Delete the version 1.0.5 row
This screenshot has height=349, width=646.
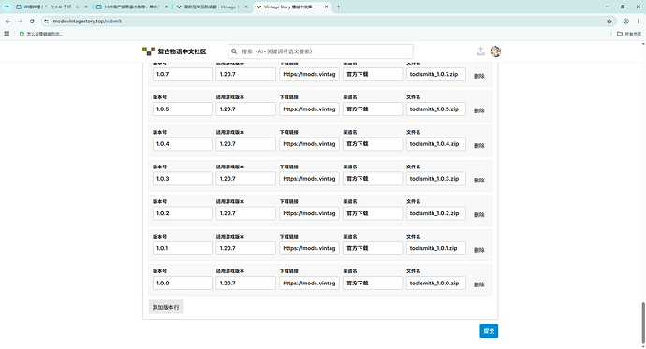pyautogui.click(x=478, y=110)
